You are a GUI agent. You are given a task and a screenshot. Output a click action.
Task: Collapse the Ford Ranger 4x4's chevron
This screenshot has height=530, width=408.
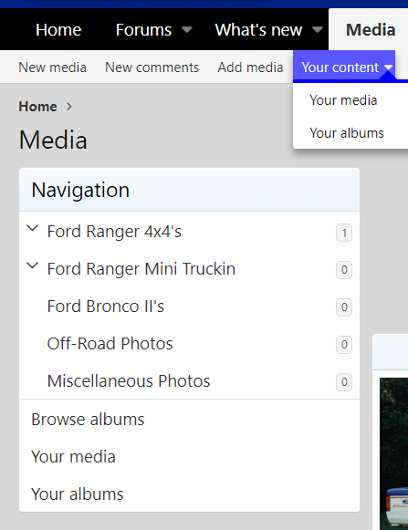point(33,228)
